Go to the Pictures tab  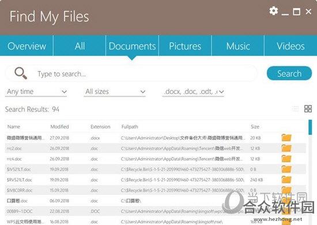[x=185, y=46]
